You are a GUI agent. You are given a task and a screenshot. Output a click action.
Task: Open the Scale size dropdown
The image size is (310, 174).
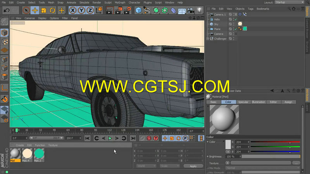[x=169, y=166]
